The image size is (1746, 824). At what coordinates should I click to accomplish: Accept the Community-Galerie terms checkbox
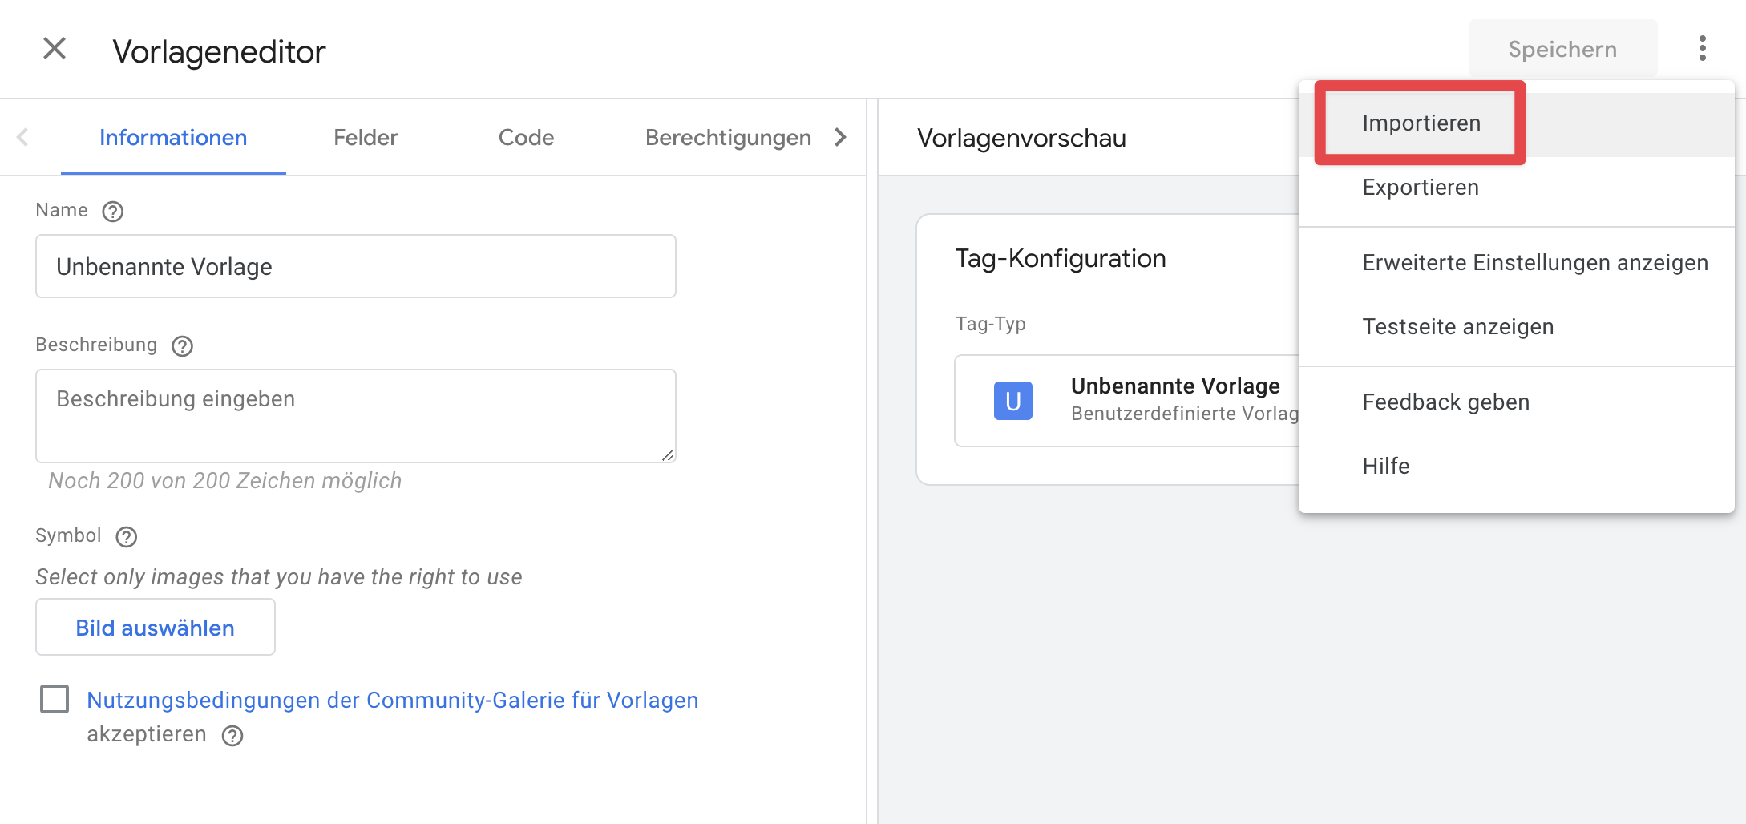pos(55,699)
